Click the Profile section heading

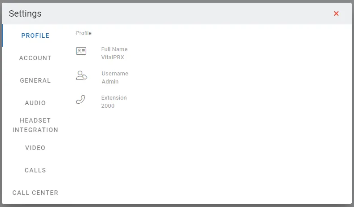tap(84, 33)
